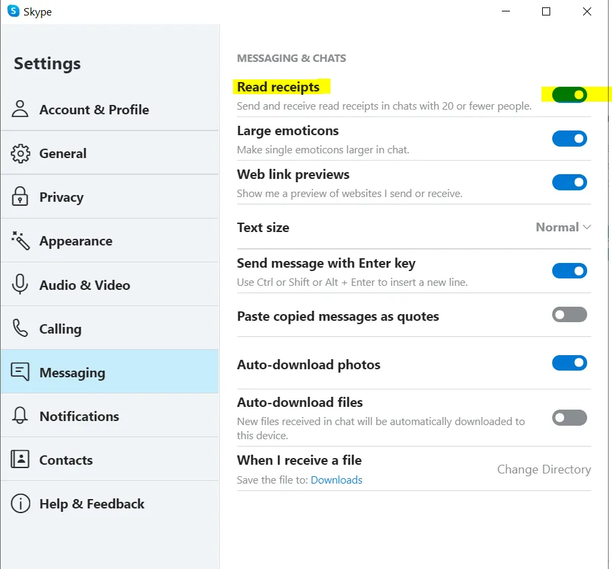This screenshot has width=612, height=569.
Task: Open Notifications settings label
Action: 79,416
